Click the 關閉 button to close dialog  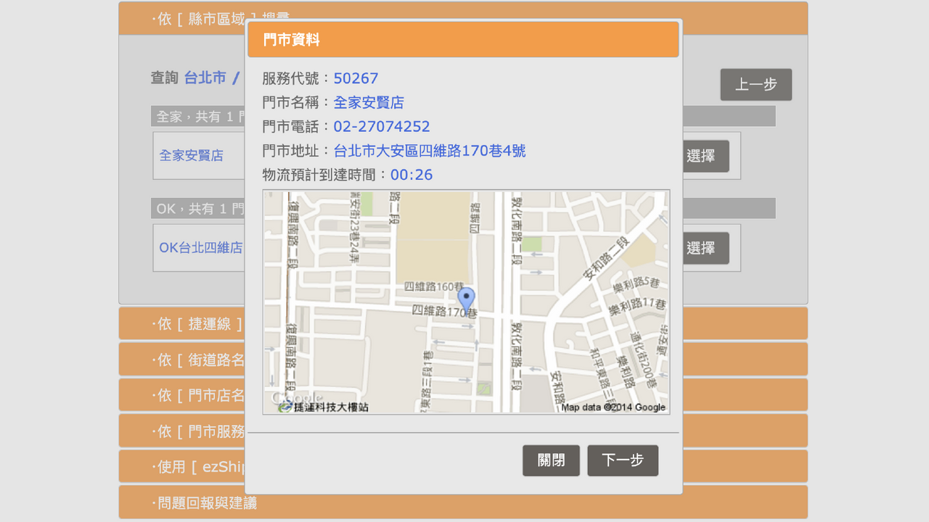pyautogui.click(x=551, y=460)
